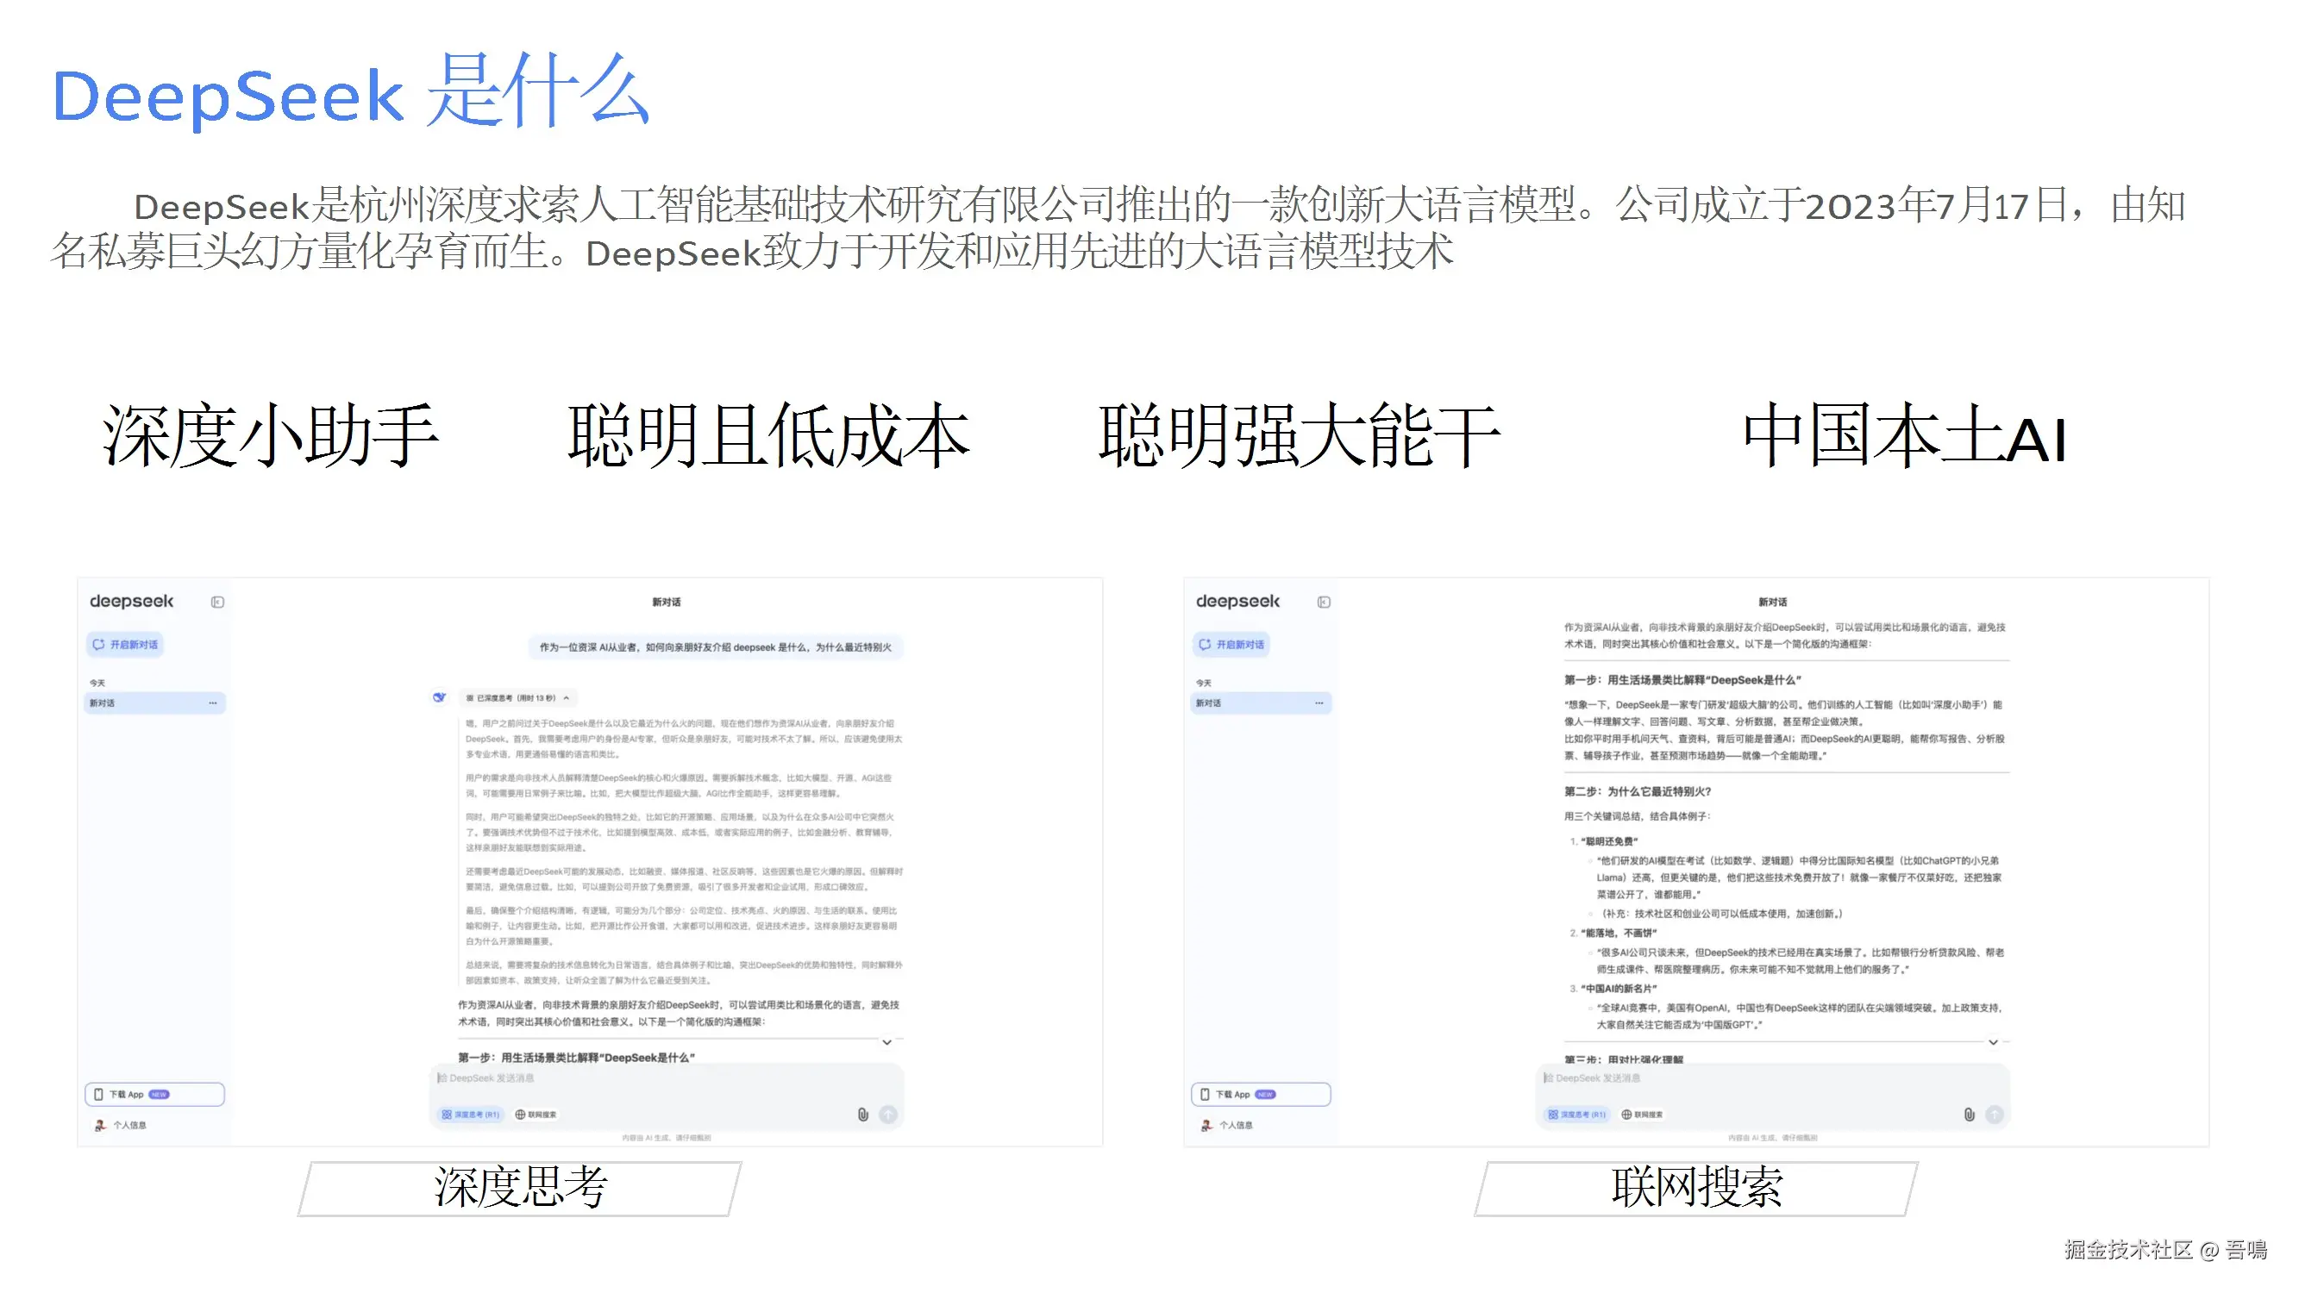
Task: Toggle 联网搜索 in right screenshot
Action: pyautogui.click(x=1642, y=1115)
